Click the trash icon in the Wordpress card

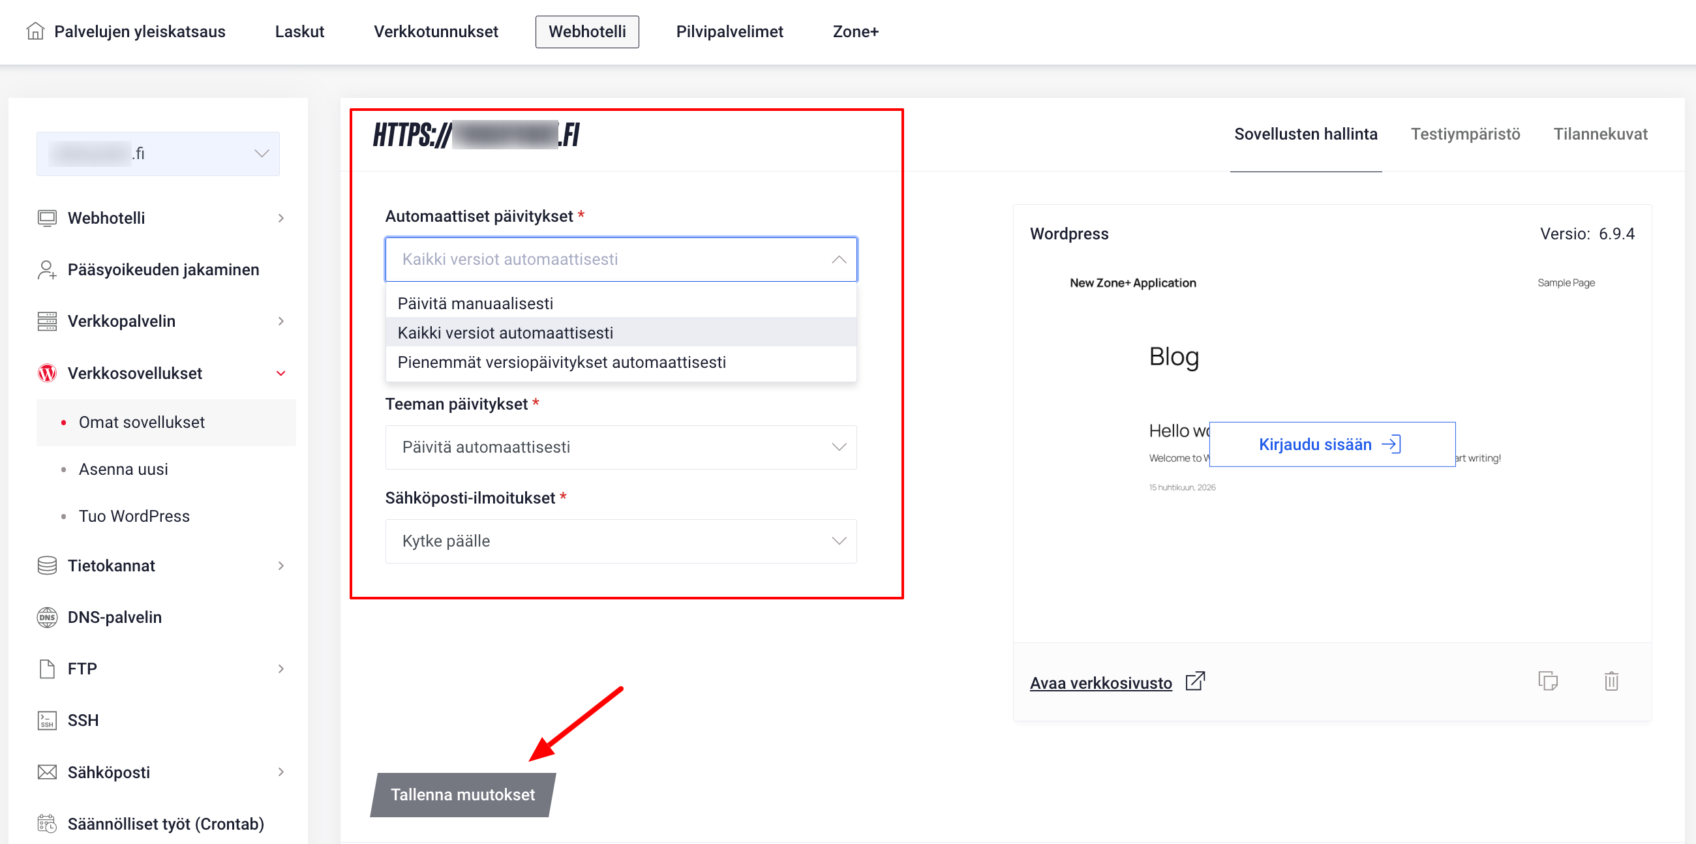click(x=1611, y=681)
